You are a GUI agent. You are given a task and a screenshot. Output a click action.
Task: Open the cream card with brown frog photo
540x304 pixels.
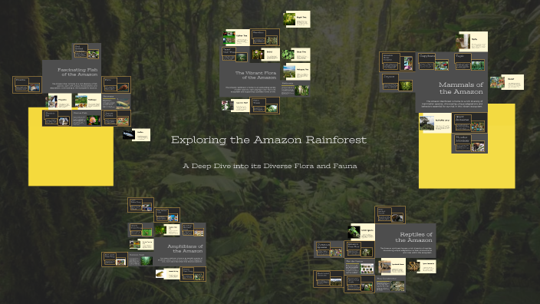(167, 274)
